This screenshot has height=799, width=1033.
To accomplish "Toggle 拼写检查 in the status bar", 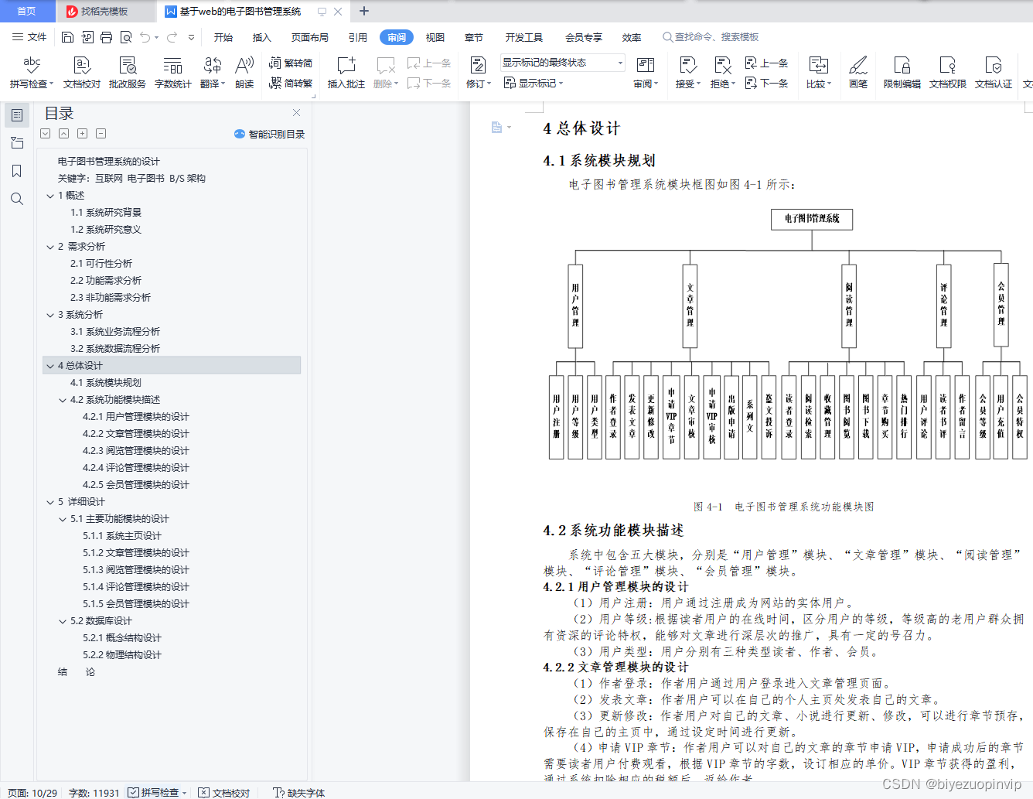I will [x=154, y=793].
